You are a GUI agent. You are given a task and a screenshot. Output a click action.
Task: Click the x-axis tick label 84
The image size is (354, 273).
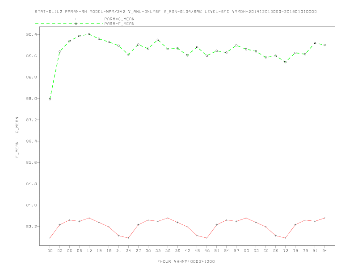click(x=324, y=251)
